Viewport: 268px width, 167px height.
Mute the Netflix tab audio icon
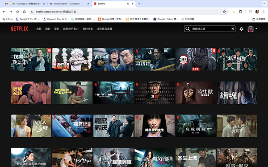pyautogui.click(x=128, y=4)
